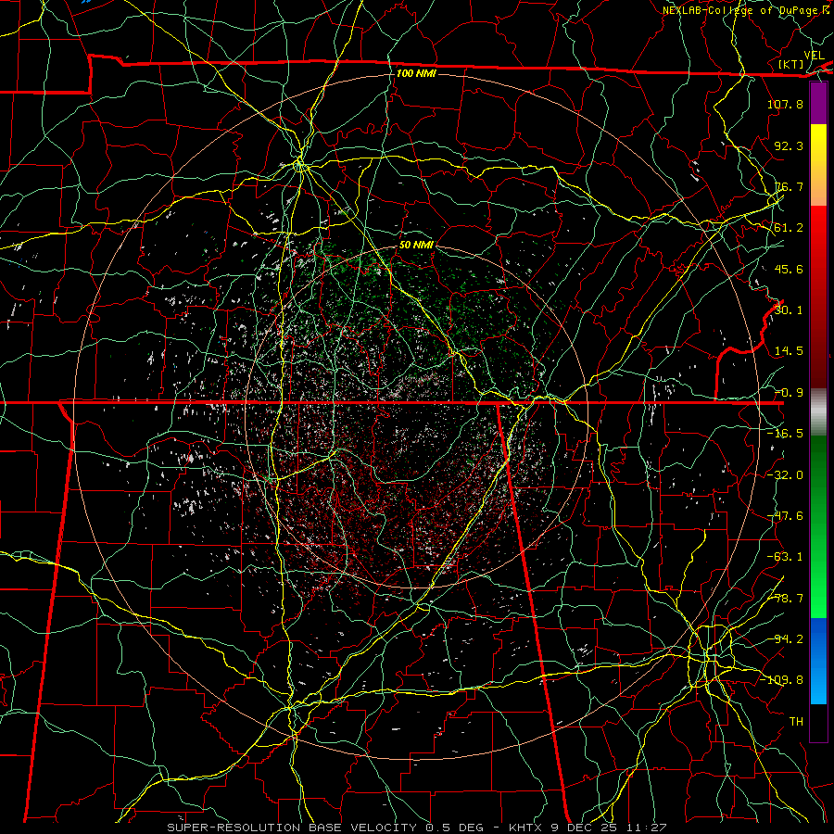This screenshot has height=834, width=834.
Task: Click the blue segment of color bar
Action: (818, 661)
